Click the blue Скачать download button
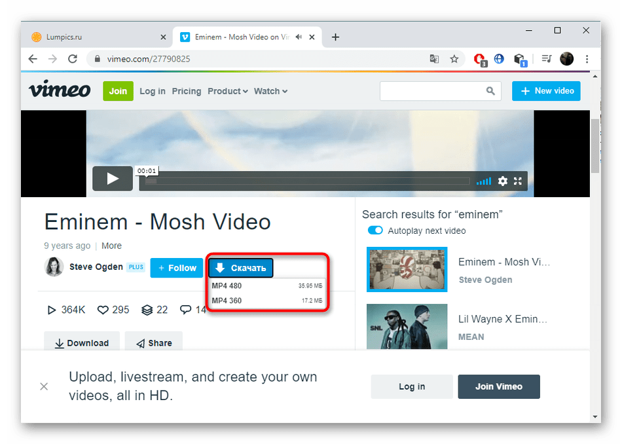Image resolution: width=622 pixels, height=444 pixels. pos(241,268)
